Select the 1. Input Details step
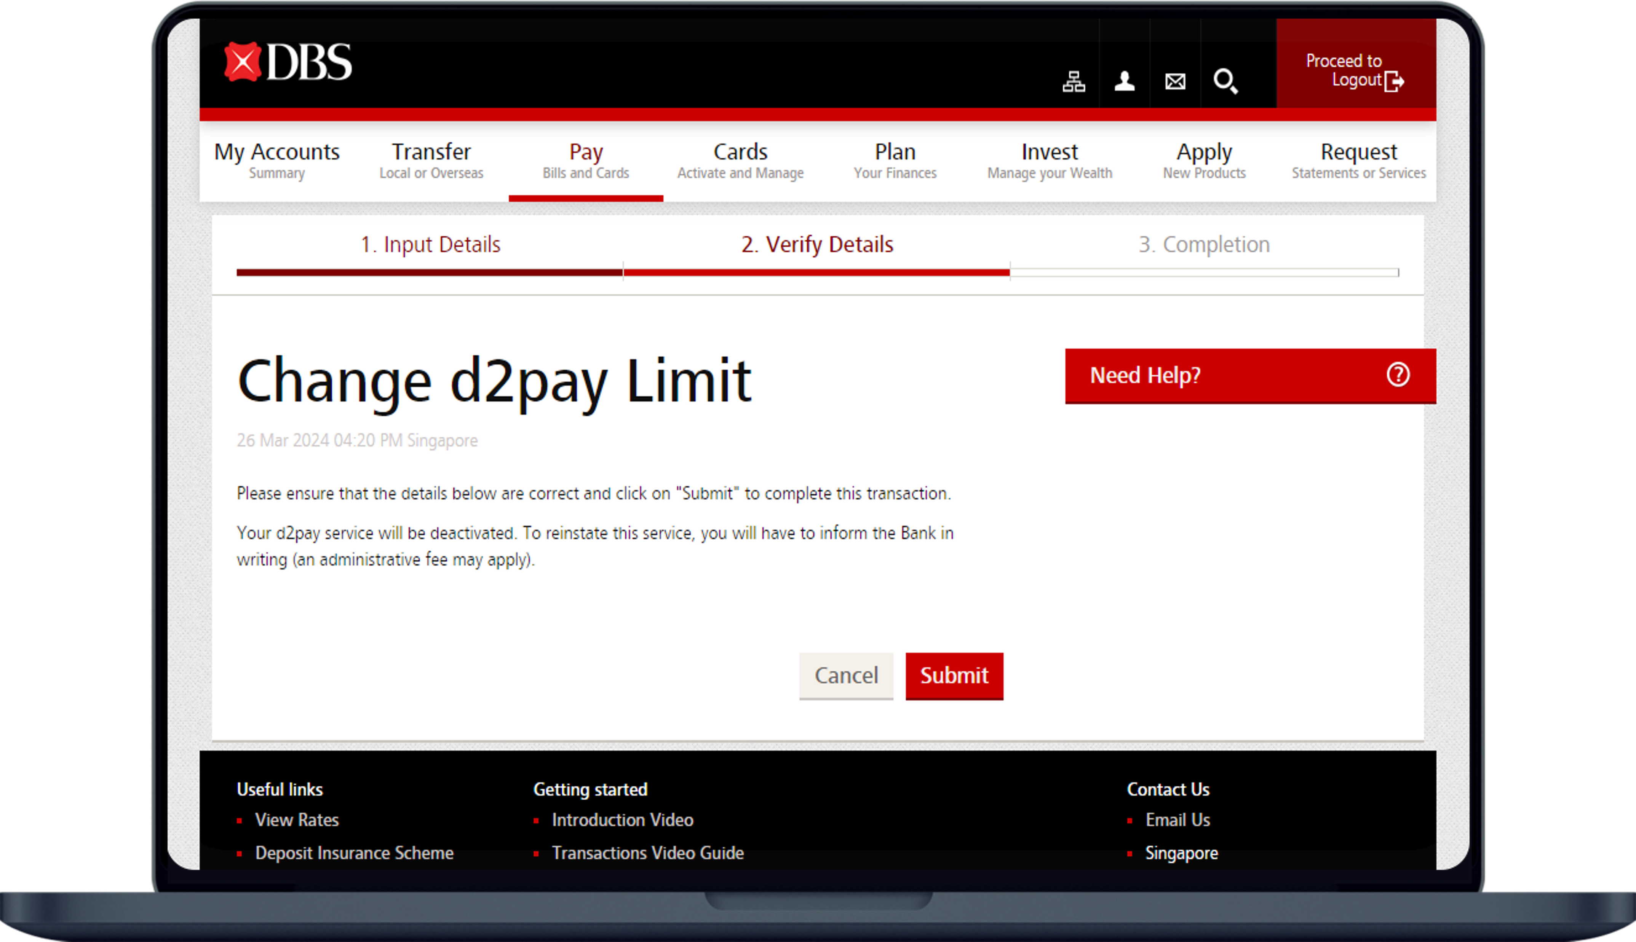This screenshot has width=1636, height=942. coord(430,245)
